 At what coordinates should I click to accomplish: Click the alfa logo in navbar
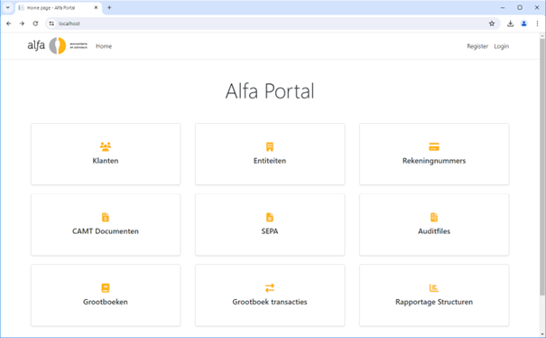(x=58, y=46)
